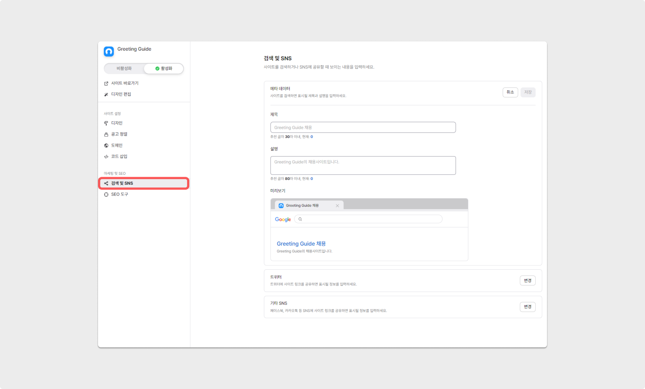Close the preview browser tab X
This screenshot has height=389, width=645.
coord(337,206)
